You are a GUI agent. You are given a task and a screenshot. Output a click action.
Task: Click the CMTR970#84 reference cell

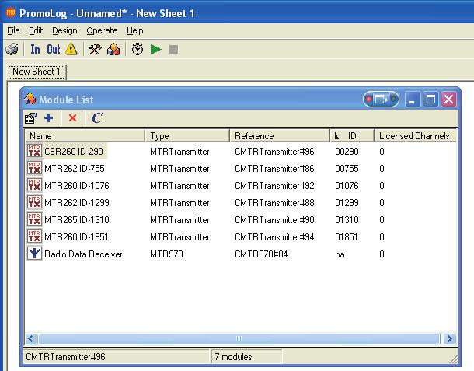pos(261,254)
